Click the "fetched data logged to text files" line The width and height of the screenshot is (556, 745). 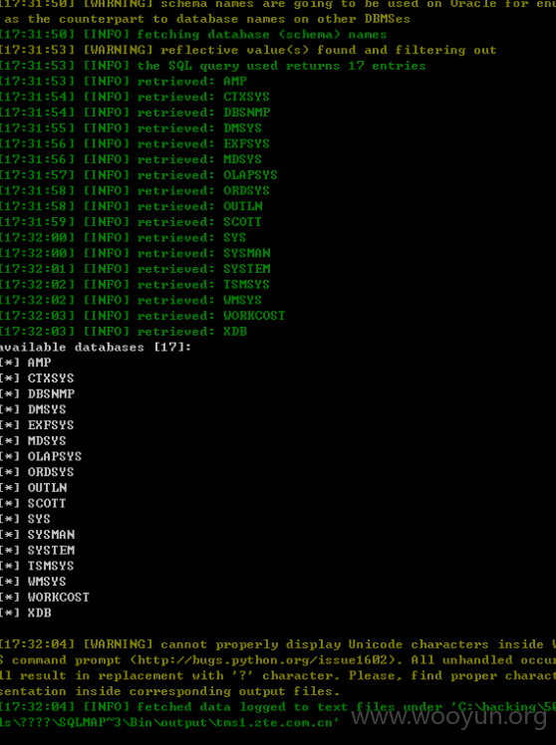pos(278,707)
